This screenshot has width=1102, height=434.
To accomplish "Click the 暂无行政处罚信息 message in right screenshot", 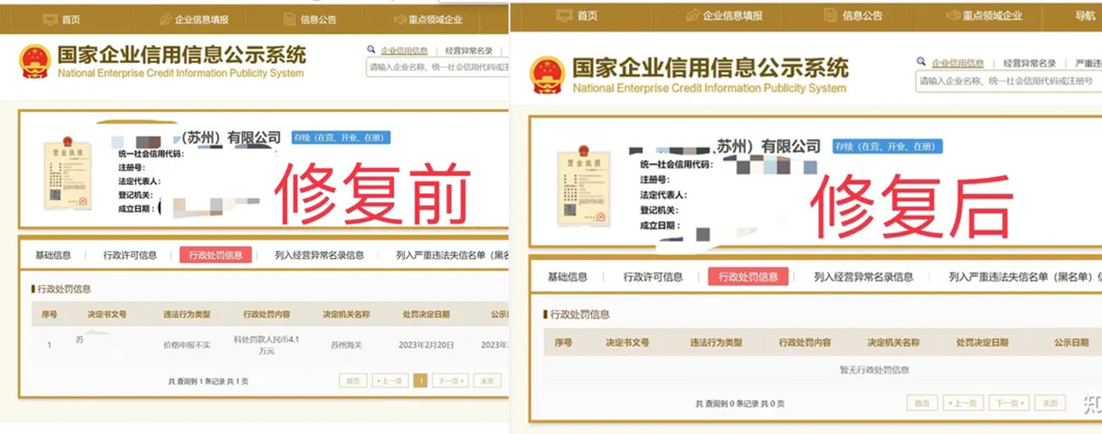I will point(874,370).
